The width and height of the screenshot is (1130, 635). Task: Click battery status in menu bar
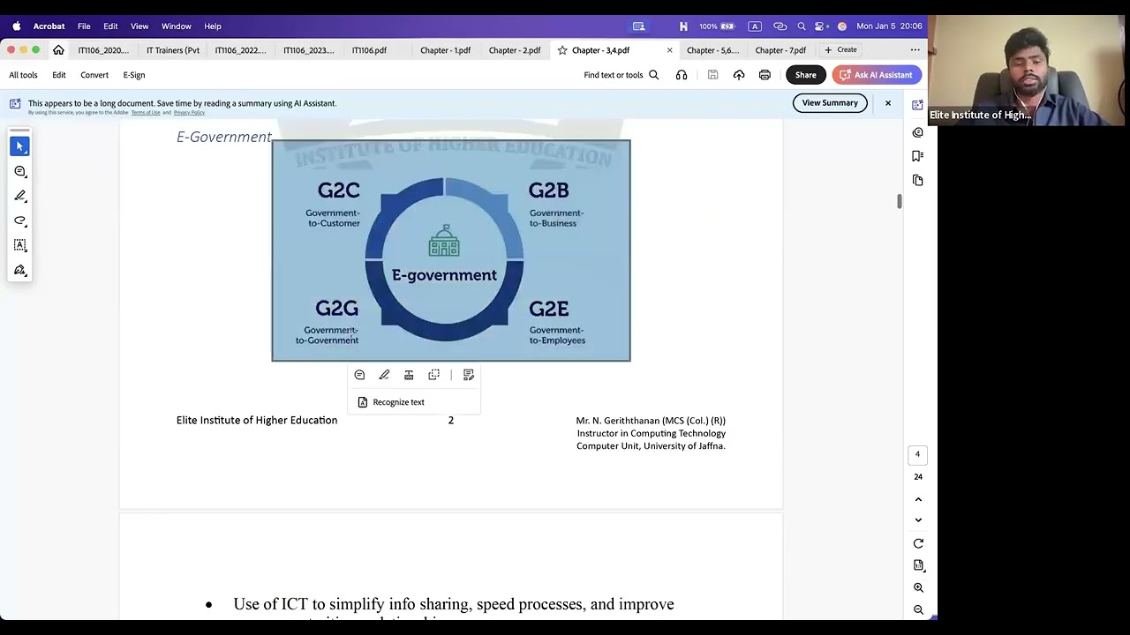click(x=717, y=26)
